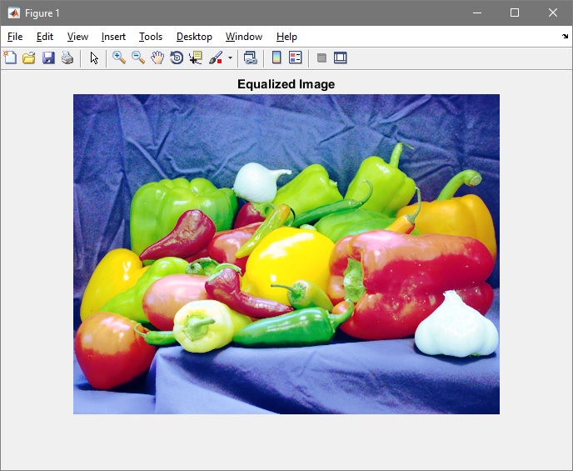The height and width of the screenshot is (471, 573).
Task: Hide plot tools using the toolbar icon
Action: [321, 58]
